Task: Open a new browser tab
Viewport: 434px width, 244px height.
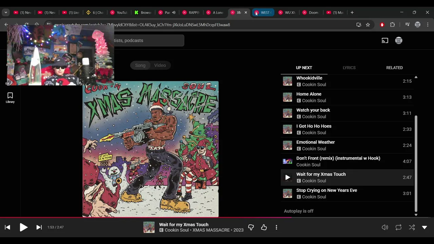Action: click(352, 13)
